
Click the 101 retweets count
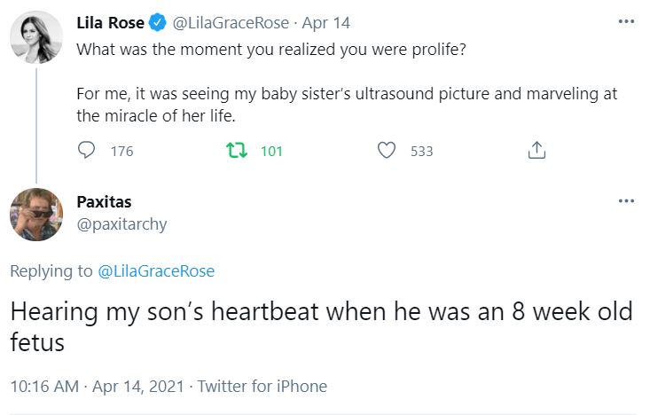click(x=271, y=151)
